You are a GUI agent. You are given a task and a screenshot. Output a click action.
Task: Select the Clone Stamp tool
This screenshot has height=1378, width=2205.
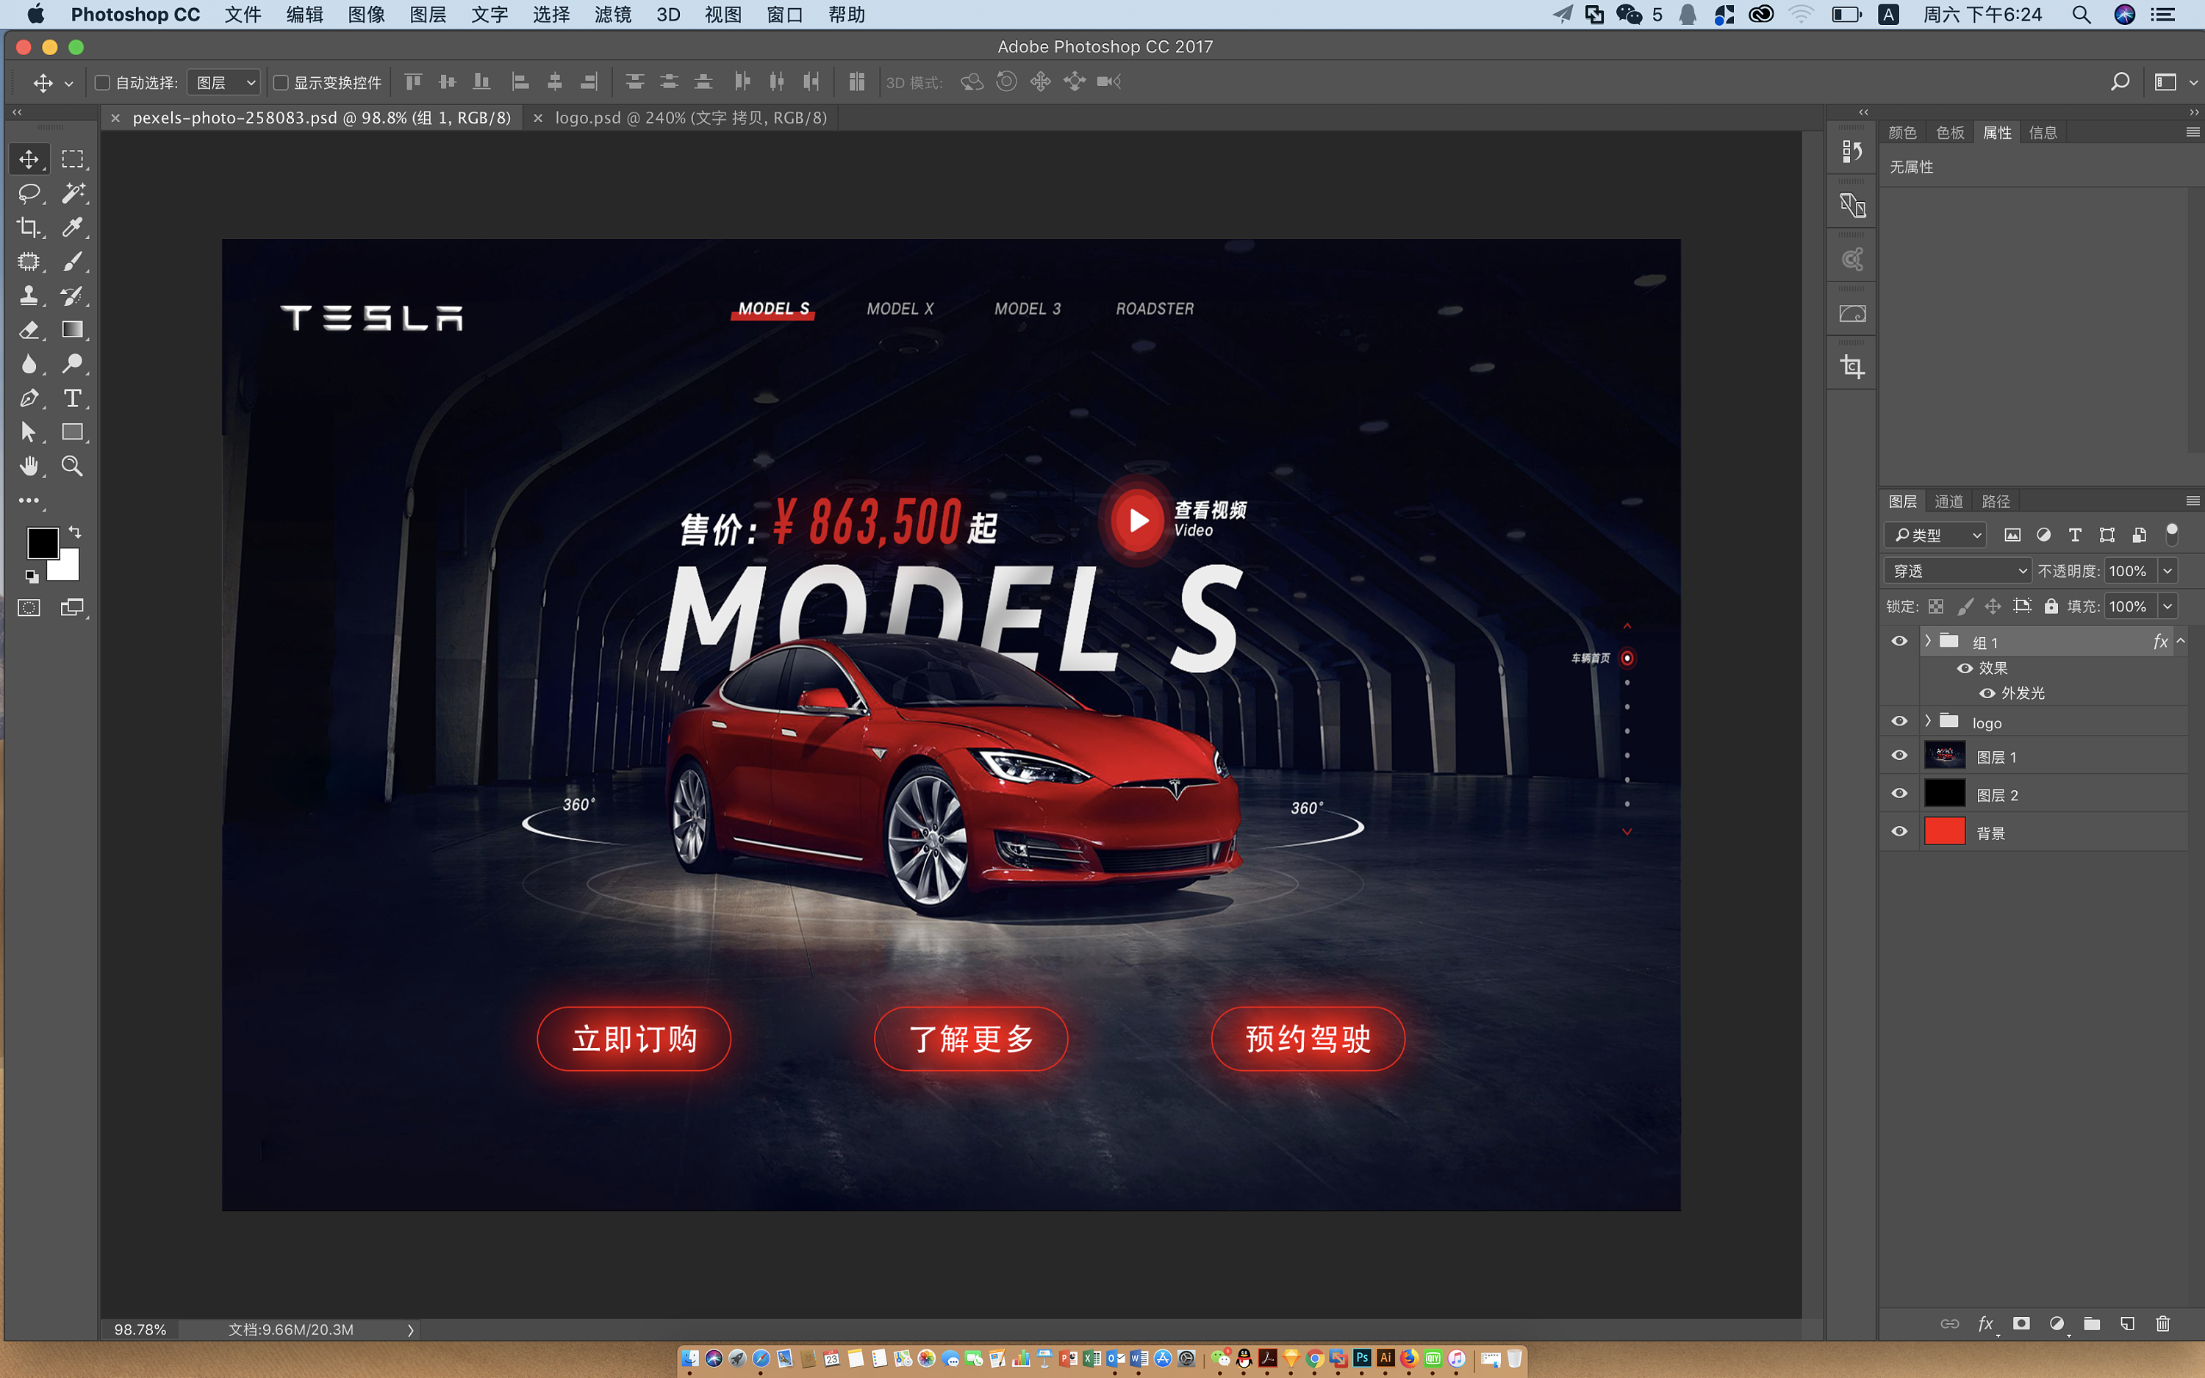[x=30, y=295]
